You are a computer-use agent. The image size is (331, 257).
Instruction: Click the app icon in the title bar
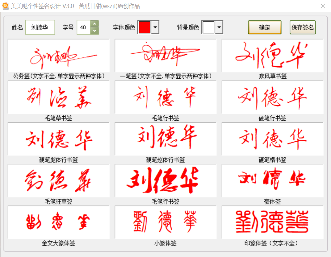click(5, 5)
